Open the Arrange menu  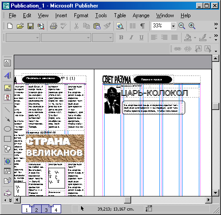[x=141, y=15]
